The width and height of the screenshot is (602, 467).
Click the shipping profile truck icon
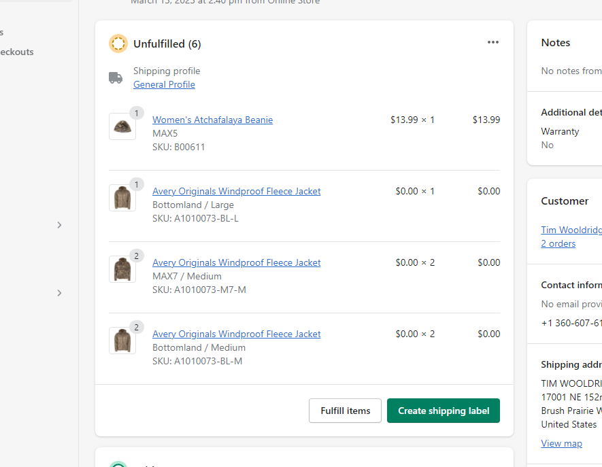tap(116, 77)
